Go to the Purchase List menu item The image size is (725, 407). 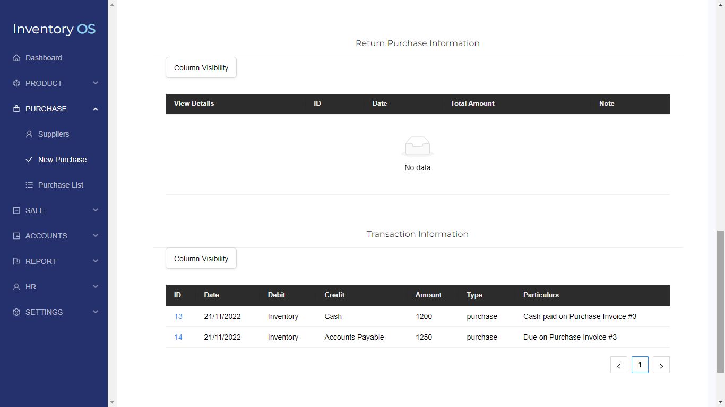click(x=61, y=185)
